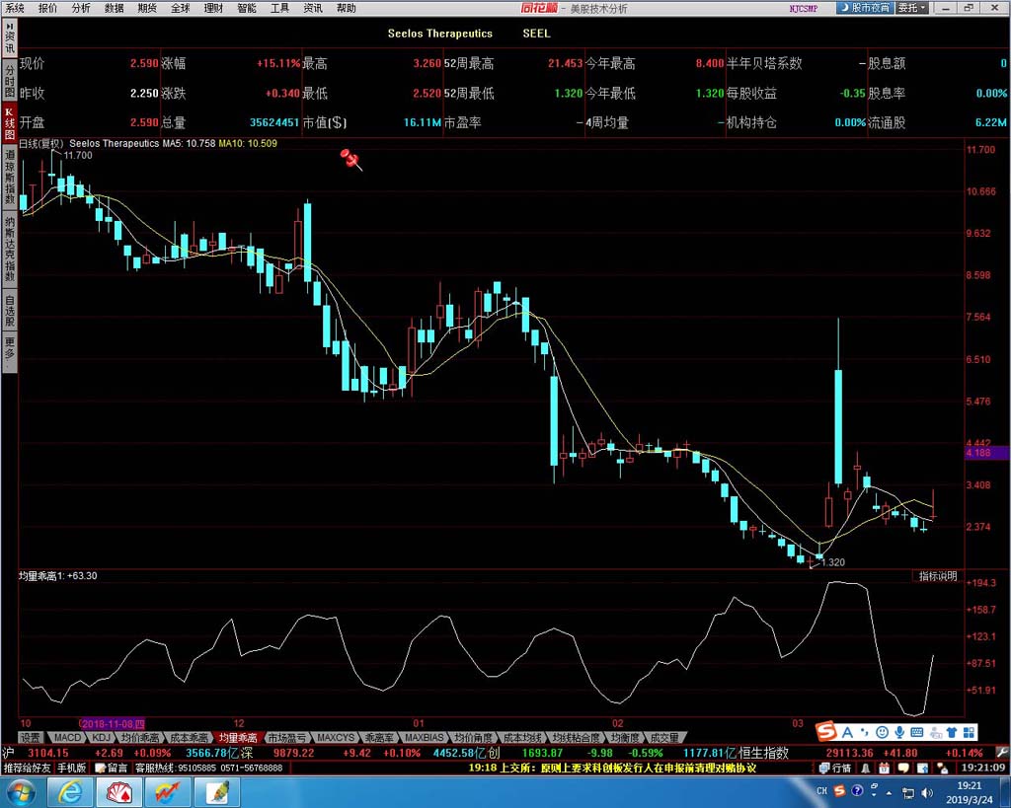Open the Windows Start menu
1011x808 pixels.
click(x=22, y=792)
